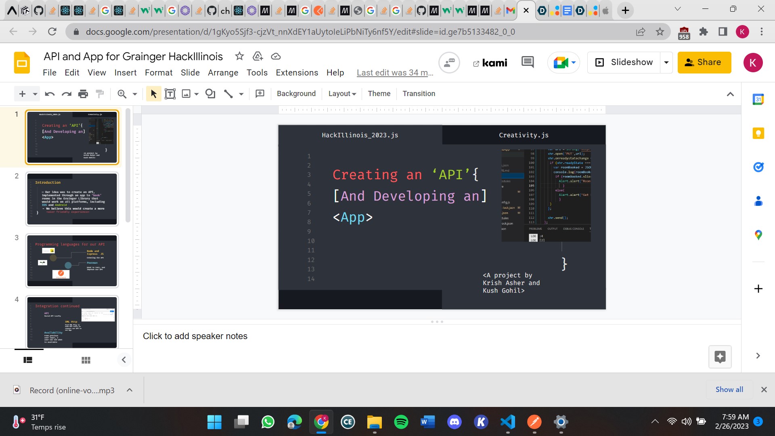Select slide 3 thumbnail
The height and width of the screenshot is (436, 775).
[x=72, y=260]
